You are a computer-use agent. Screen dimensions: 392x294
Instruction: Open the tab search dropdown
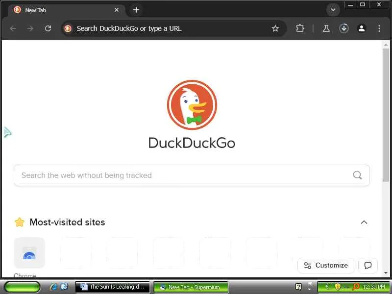(333, 10)
